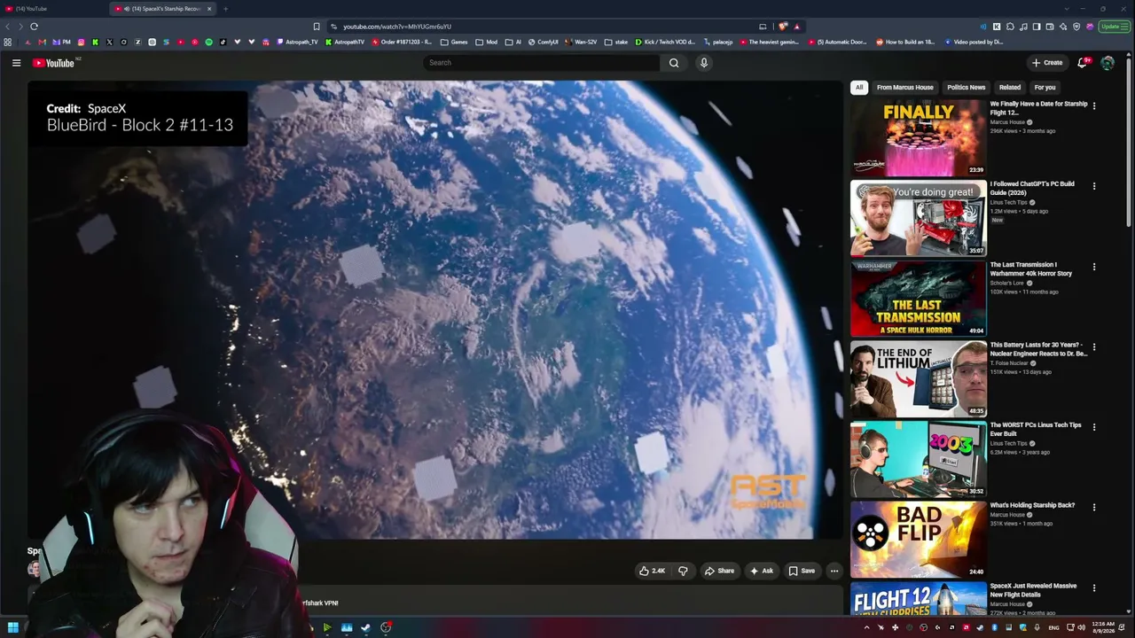Click the search magnifier button

click(x=674, y=63)
